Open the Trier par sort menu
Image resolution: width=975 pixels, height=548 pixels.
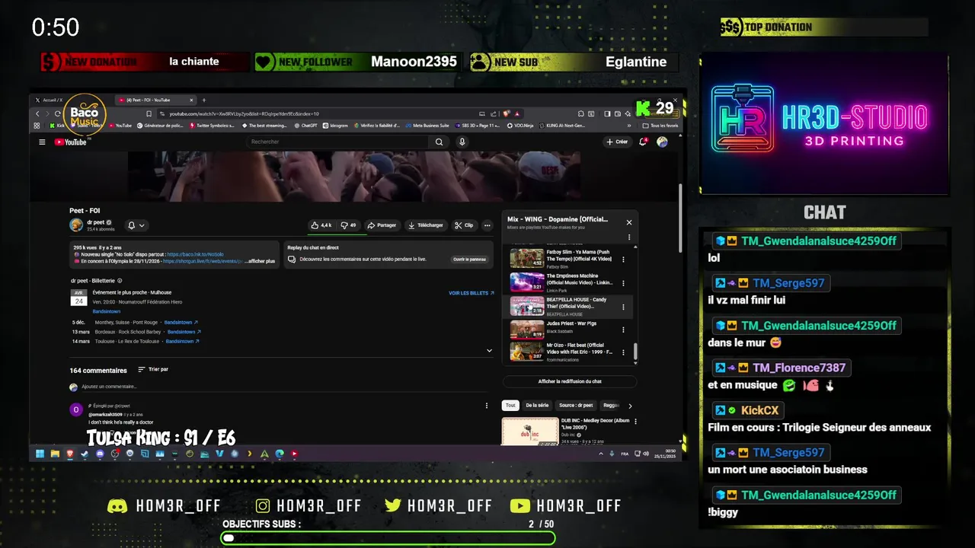pos(153,369)
